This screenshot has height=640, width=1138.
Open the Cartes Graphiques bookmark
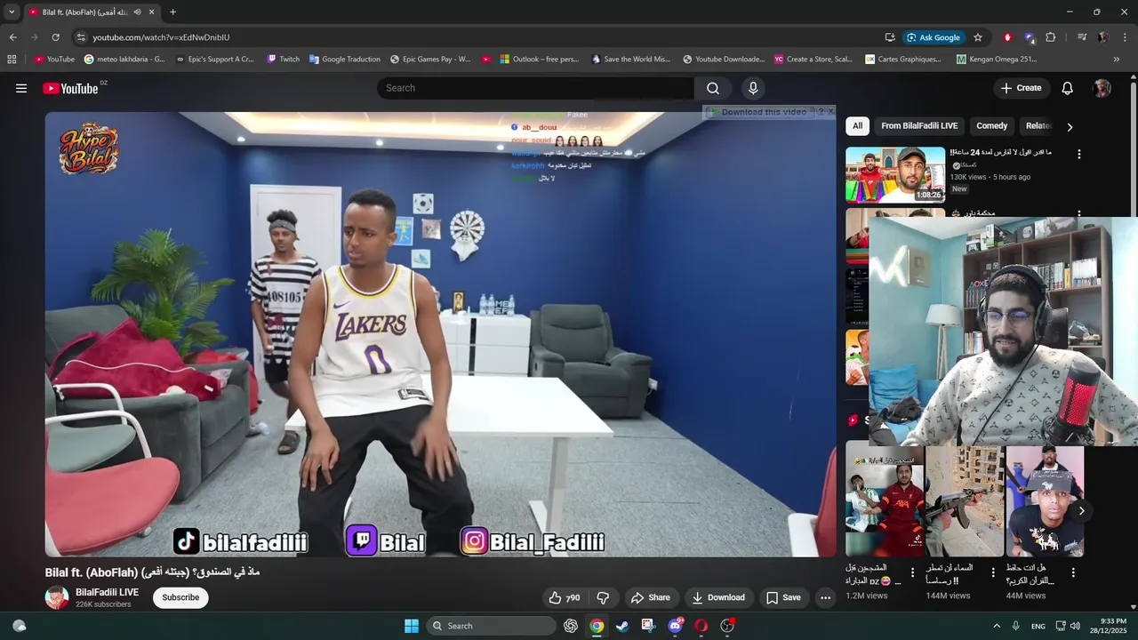[x=902, y=60]
